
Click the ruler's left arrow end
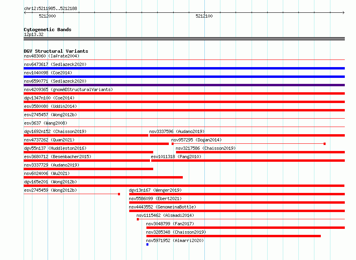25,12
